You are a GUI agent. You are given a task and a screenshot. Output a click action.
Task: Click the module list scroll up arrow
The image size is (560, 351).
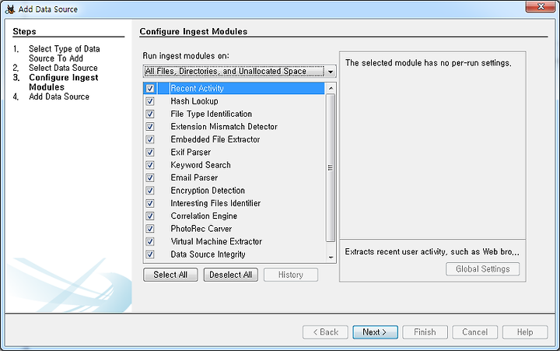(x=331, y=88)
